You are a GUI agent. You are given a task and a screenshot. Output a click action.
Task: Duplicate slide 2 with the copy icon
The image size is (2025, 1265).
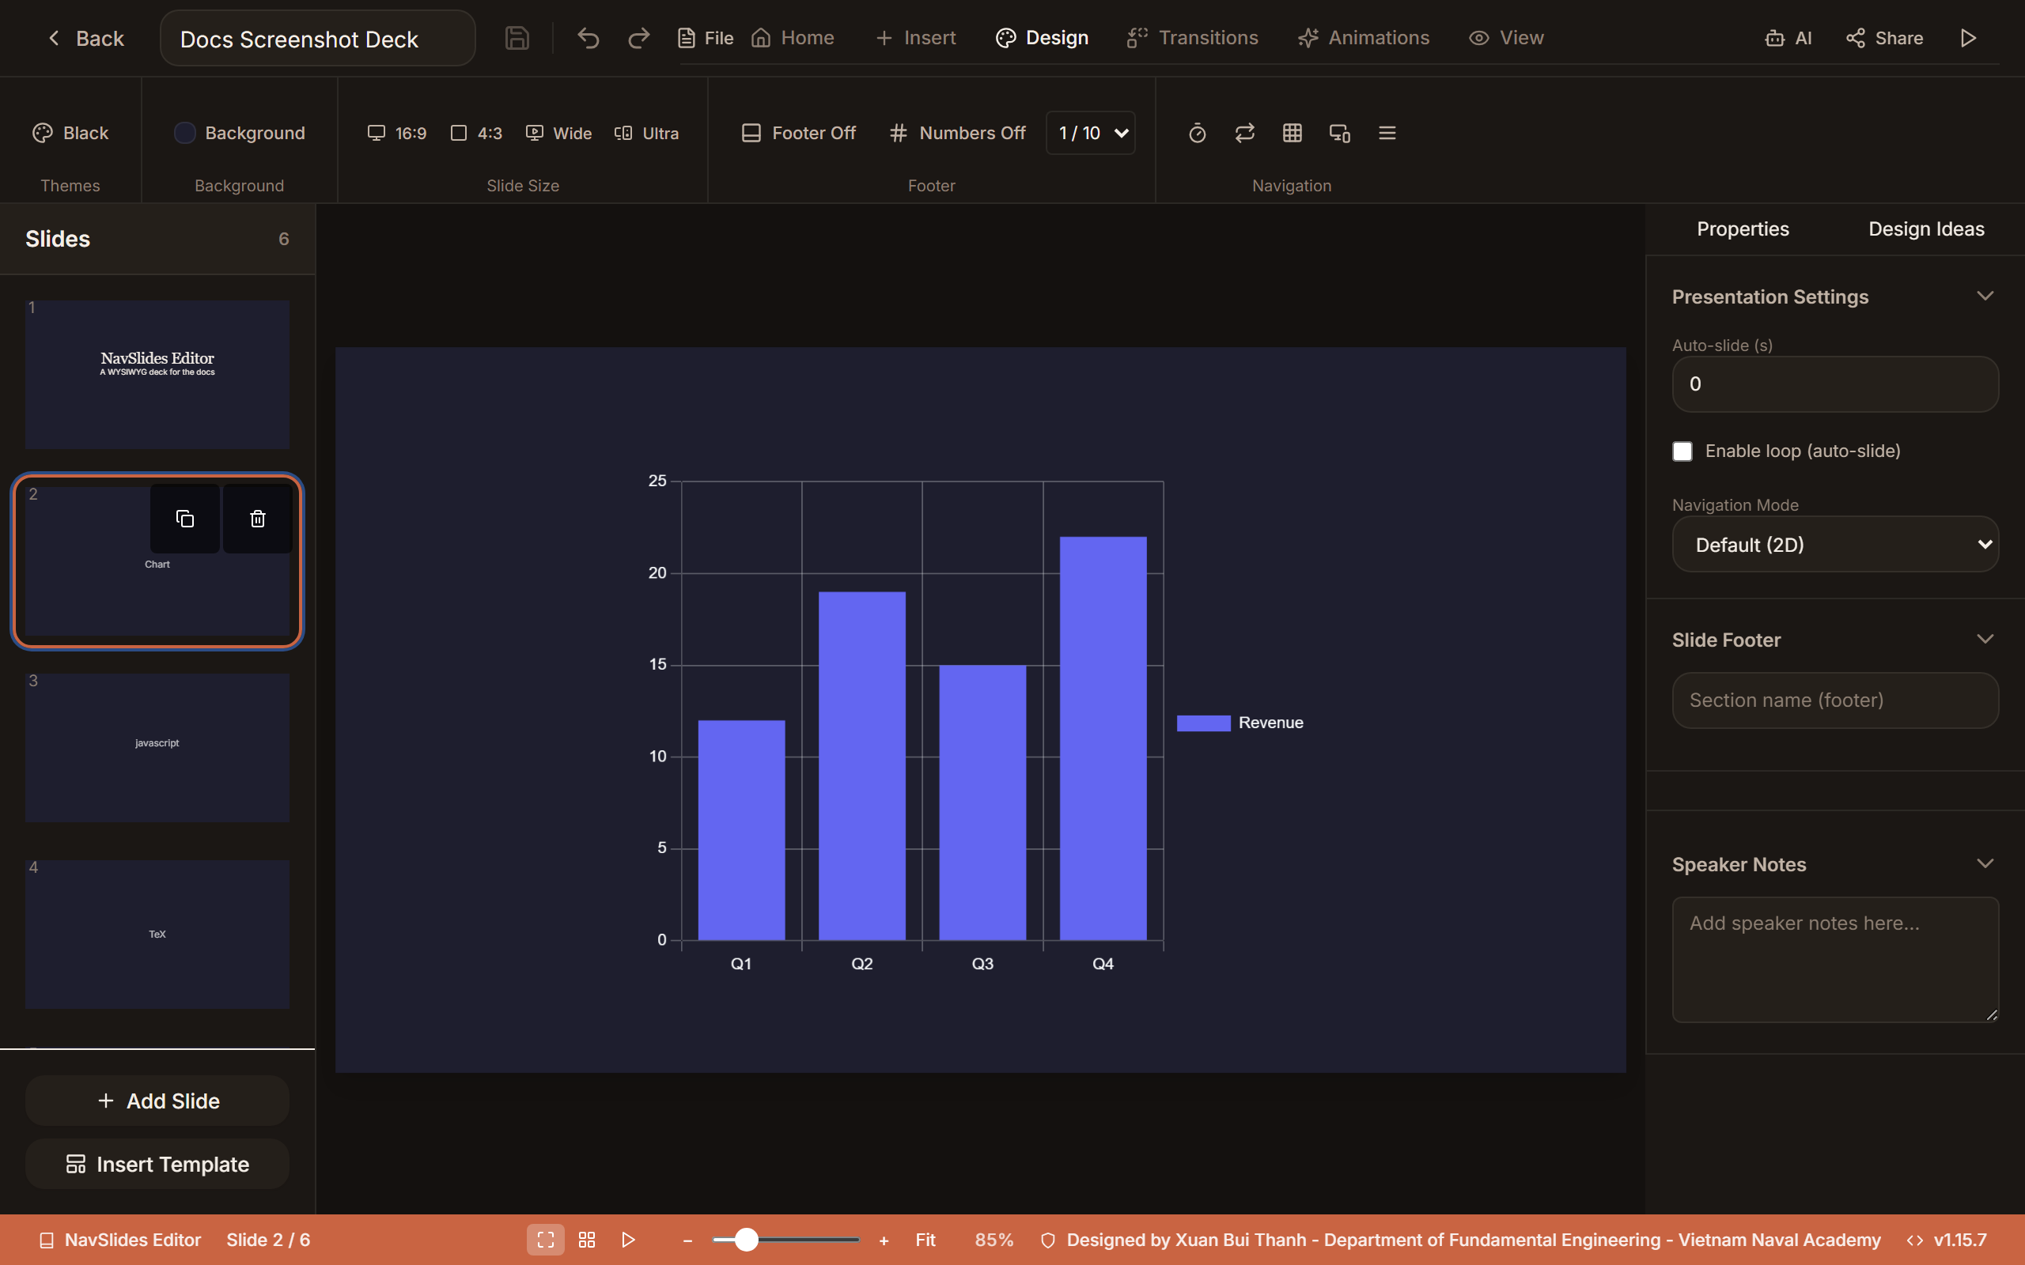tap(185, 519)
